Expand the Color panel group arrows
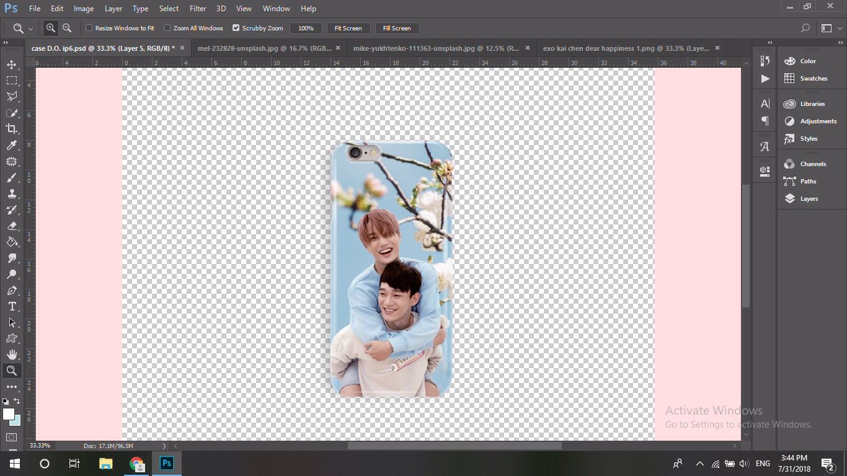Image resolution: width=847 pixels, height=476 pixels. pos(840,43)
